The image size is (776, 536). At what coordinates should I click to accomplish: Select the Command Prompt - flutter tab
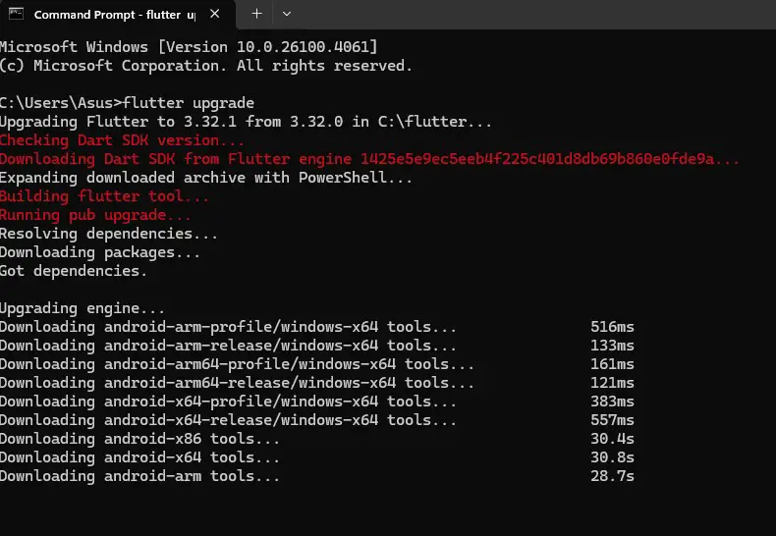click(x=117, y=15)
